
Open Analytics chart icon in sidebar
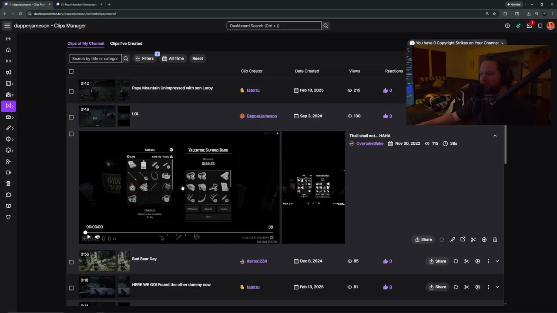pyautogui.click(x=8, y=83)
